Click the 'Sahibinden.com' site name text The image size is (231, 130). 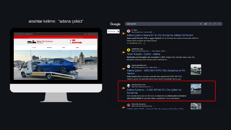[137, 49]
